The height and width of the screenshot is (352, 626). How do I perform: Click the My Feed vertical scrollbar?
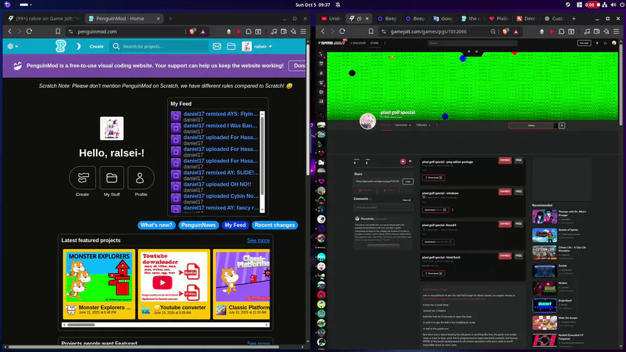click(x=262, y=161)
